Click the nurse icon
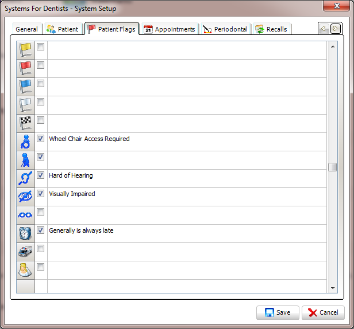This screenshot has width=354, height=329. coord(25,271)
